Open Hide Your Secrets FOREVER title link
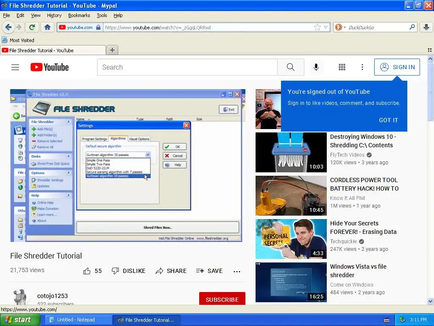The height and width of the screenshot is (326, 434). [363, 228]
